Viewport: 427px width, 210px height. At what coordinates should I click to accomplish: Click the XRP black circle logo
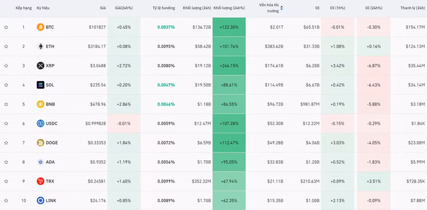pos(40,65)
